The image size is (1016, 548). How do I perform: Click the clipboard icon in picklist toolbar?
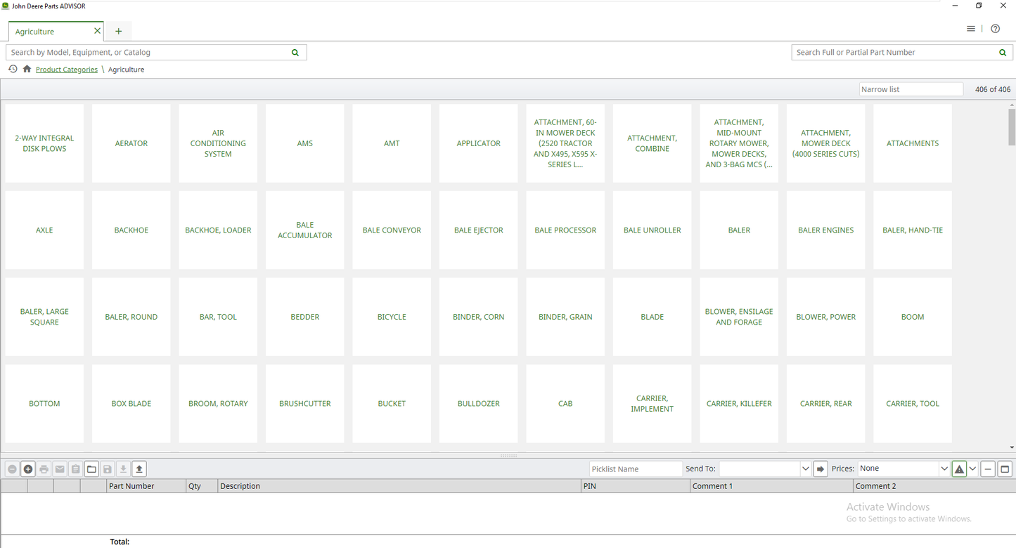(x=76, y=469)
